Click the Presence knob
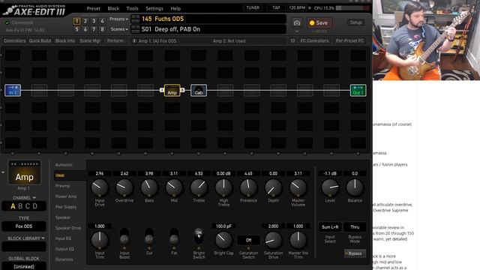The height and width of the screenshot is (270, 480). 248,187
